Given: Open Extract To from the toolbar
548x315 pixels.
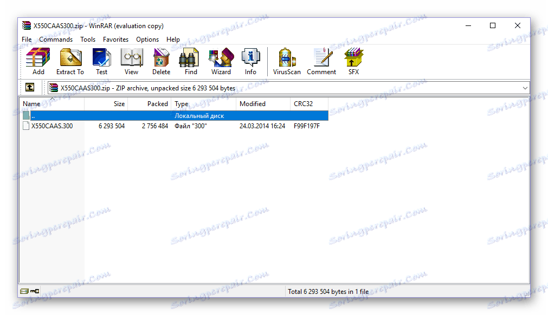Looking at the screenshot, I should click(x=70, y=61).
